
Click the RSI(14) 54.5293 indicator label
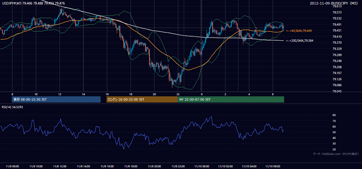12,107
